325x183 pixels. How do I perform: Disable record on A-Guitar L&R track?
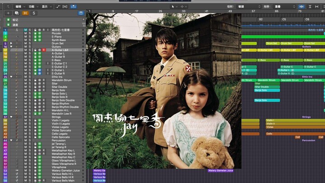(x=44, y=50)
